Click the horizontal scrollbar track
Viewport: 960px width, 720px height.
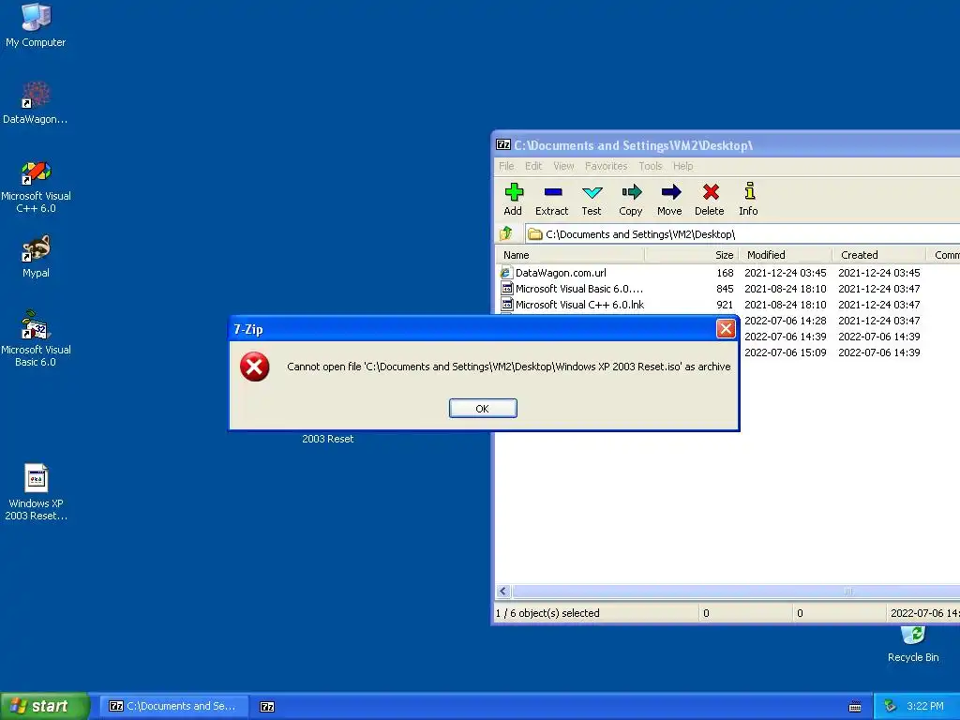coord(736,592)
